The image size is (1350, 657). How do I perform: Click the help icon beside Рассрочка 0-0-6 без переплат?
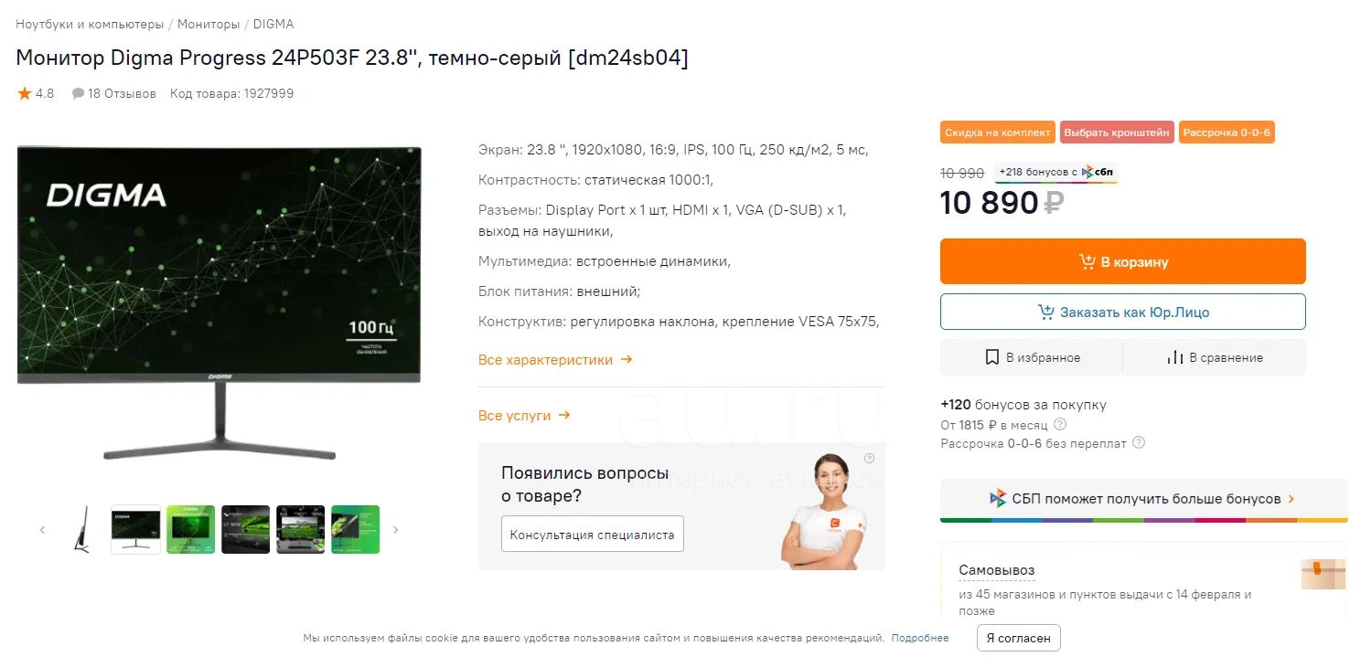[1139, 442]
